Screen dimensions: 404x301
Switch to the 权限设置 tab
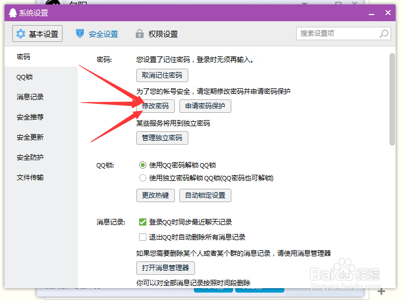click(156, 34)
